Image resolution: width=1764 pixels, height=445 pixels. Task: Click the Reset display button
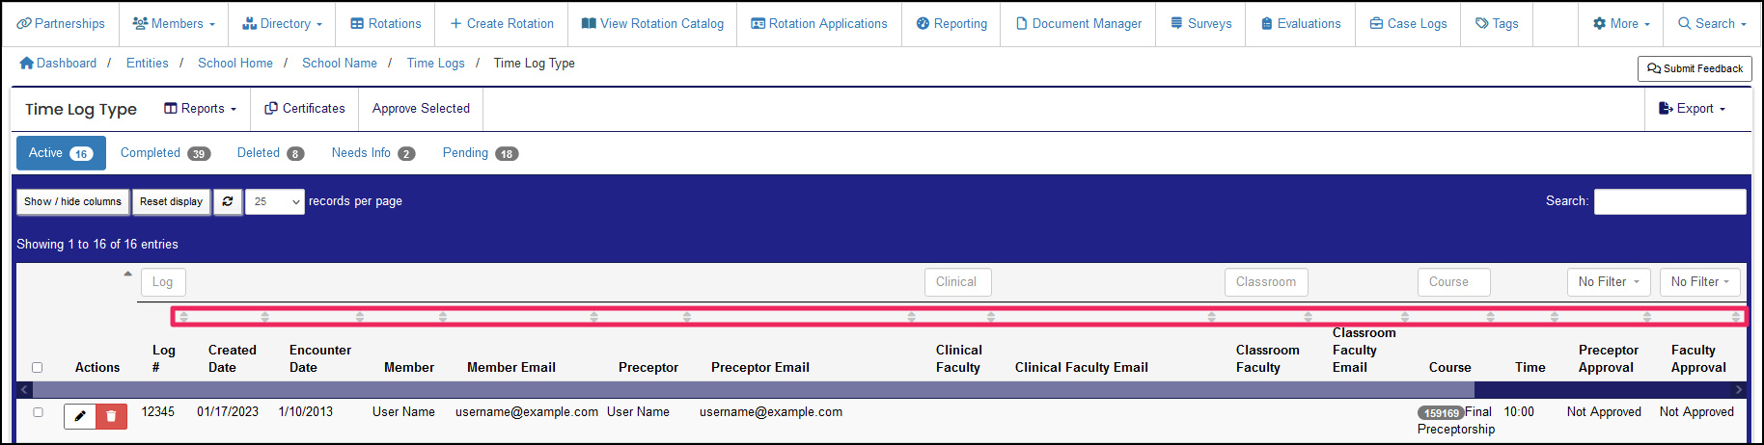point(171,201)
